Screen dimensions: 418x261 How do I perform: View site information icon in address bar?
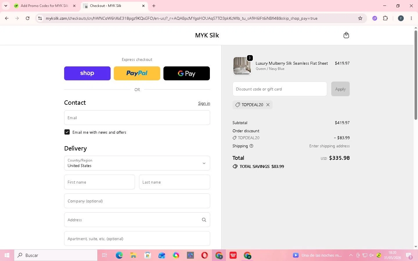tap(40, 18)
